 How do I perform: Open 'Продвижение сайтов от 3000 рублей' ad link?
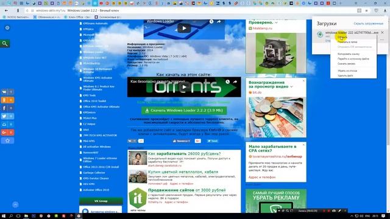click(187, 190)
